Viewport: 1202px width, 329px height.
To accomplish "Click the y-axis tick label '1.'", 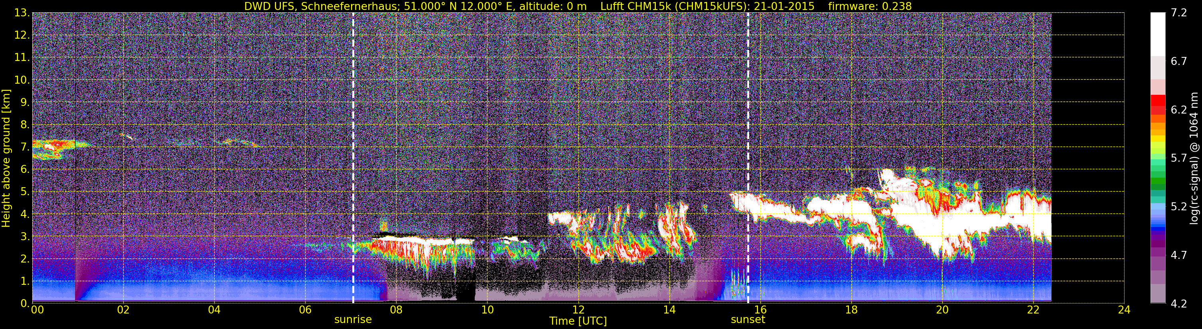I will click(25, 281).
